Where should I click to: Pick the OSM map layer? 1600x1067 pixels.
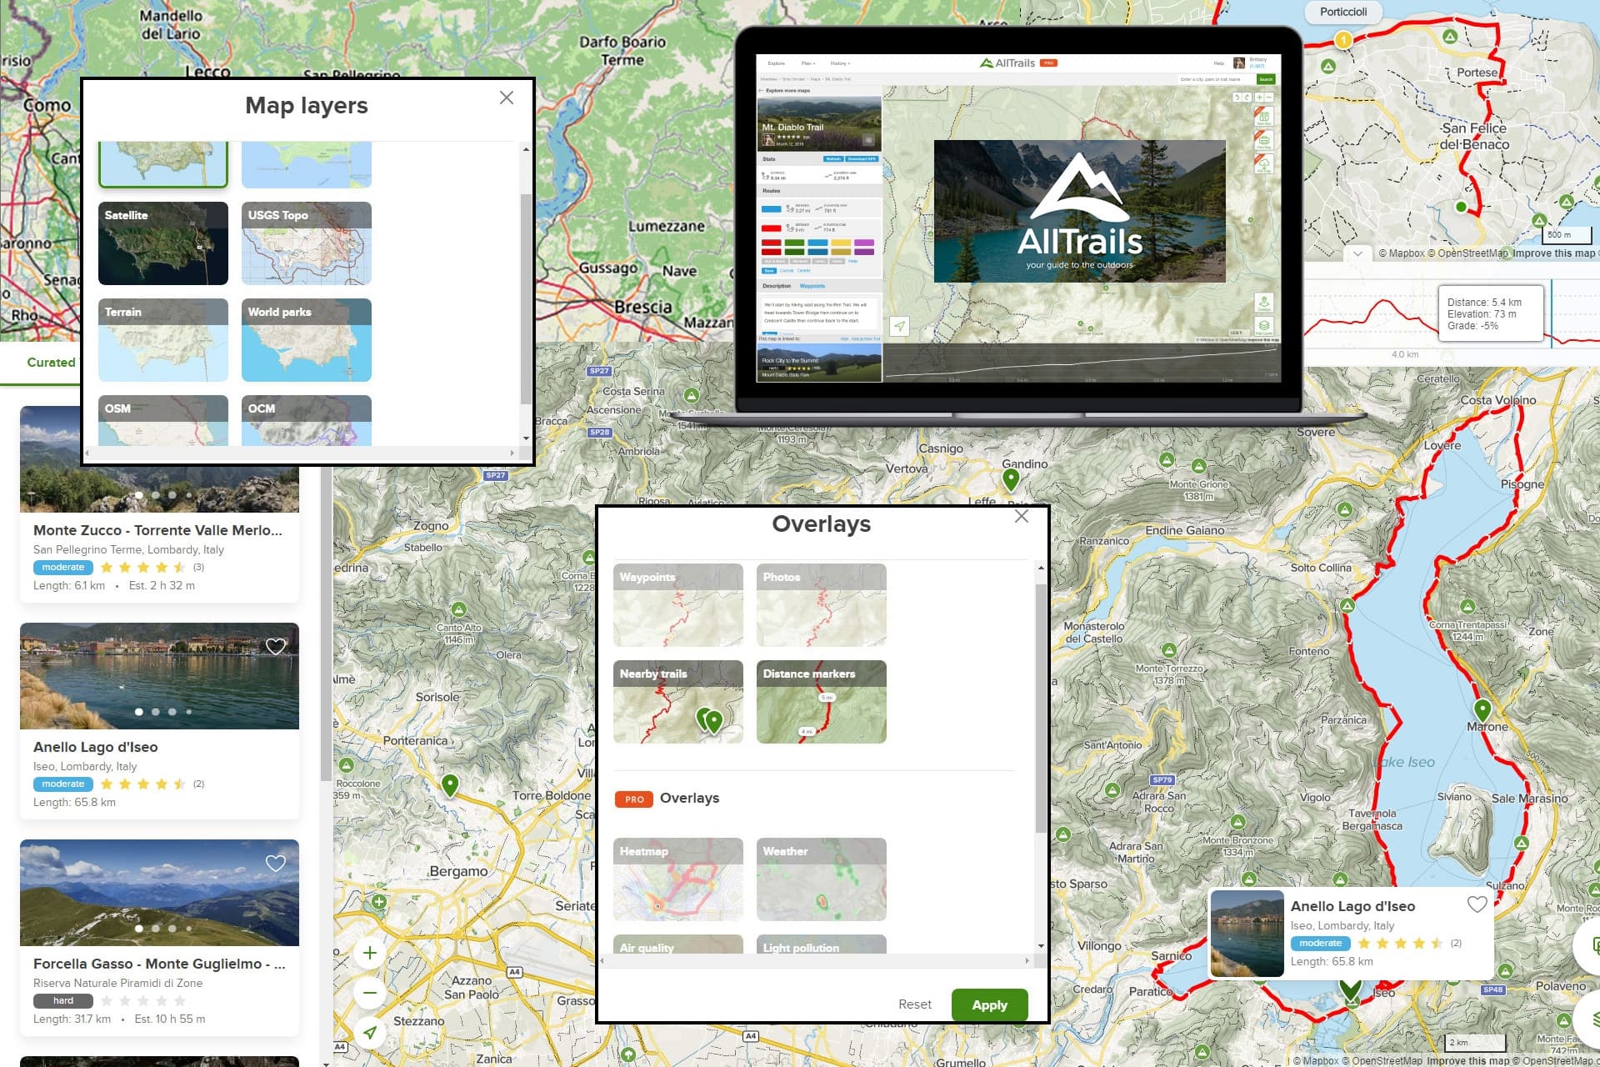click(x=163, y=420)
